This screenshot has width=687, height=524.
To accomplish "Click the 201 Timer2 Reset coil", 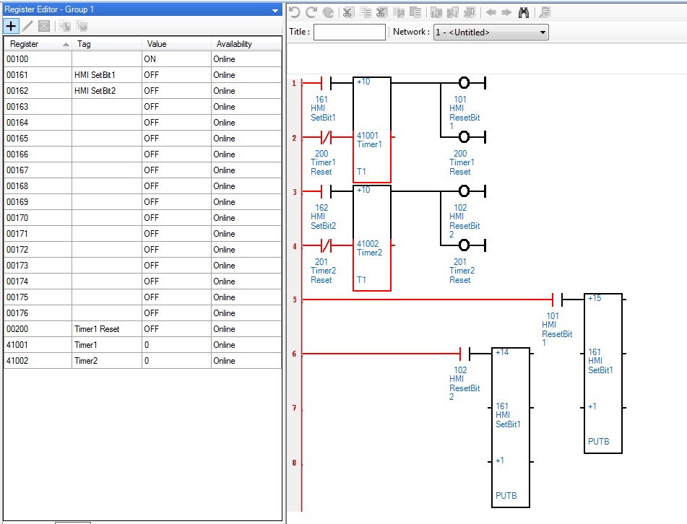I will point(464,245).
